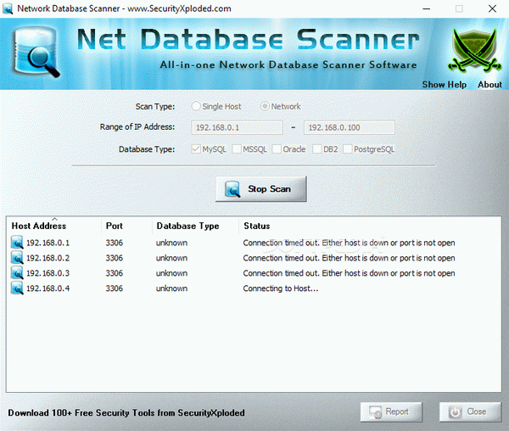Screen dimensions: 509x431
Task: Click the report icon on Report button
Action: (x=376, y=412)
